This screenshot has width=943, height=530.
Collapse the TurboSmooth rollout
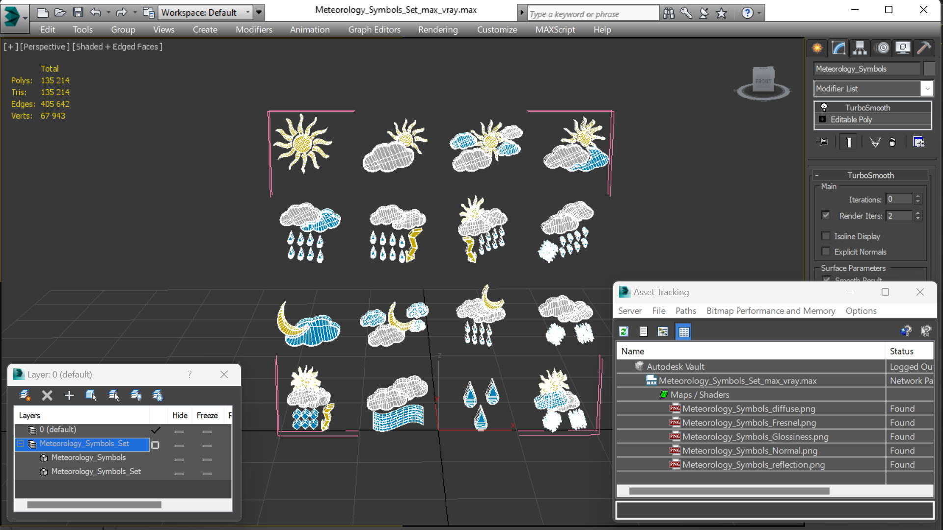(817, 175)
